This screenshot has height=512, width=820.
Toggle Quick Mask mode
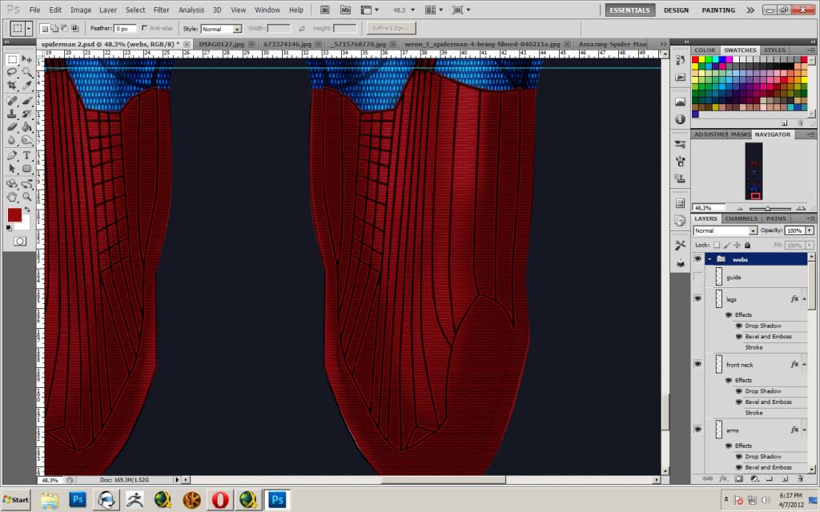(20, 241)
